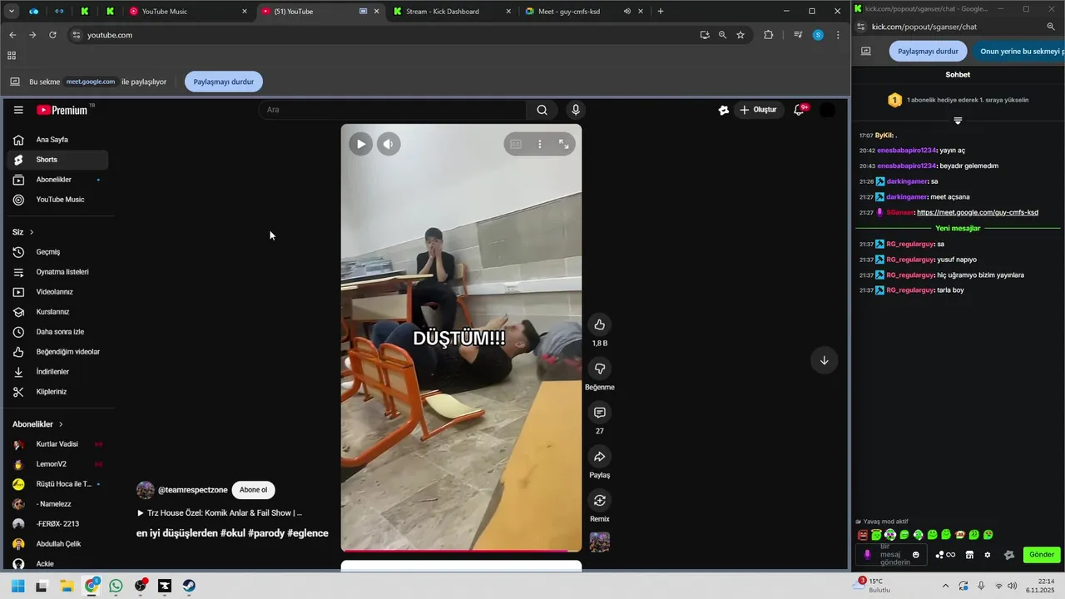This screenshot has width=1065, height=599.
Task: Click the YouTube Premium logo
Action: (x=62, y=110)
